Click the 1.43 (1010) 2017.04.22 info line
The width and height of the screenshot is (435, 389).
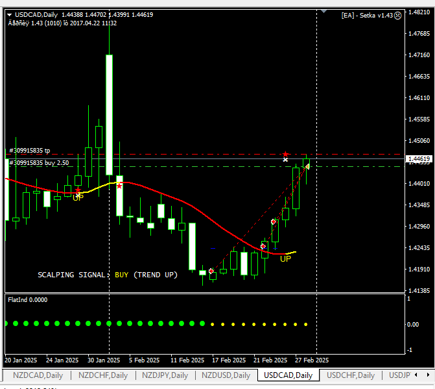(x=62, y=23)
